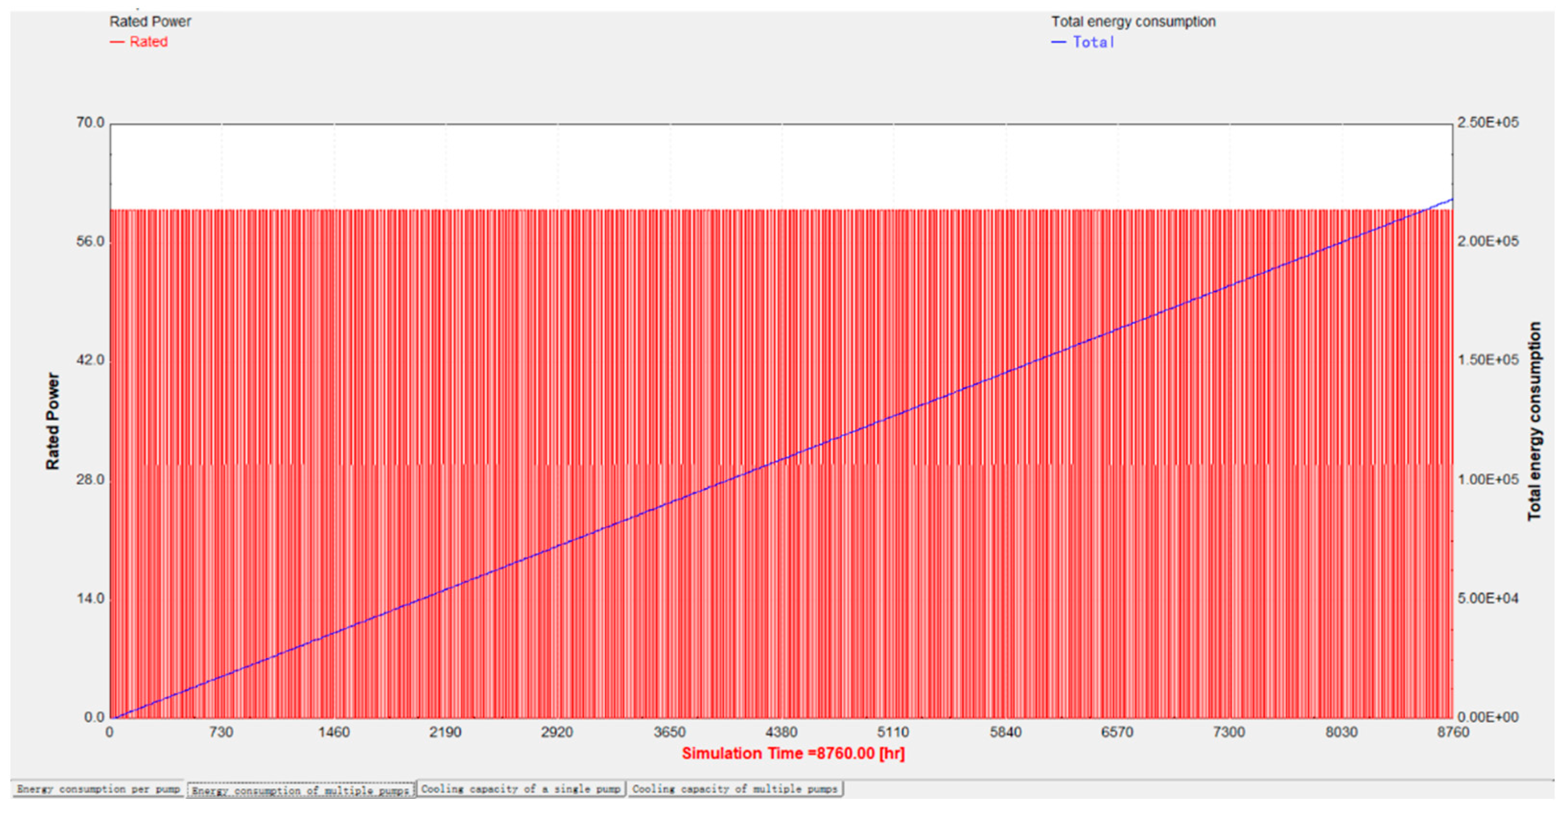Select Energy consumption of multiple pumps tab
The image size is (1566, 816).
[x=301, y=790]
